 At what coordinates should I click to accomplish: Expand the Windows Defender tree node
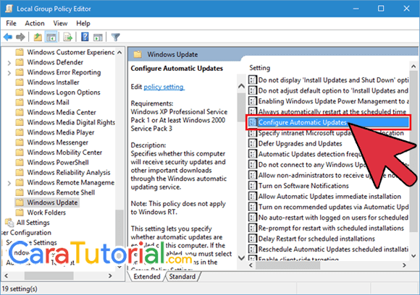click(x=9, y=63)
